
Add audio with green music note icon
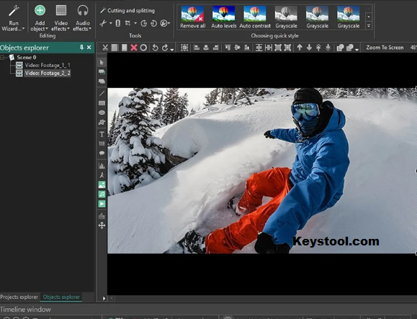[102, 194]
